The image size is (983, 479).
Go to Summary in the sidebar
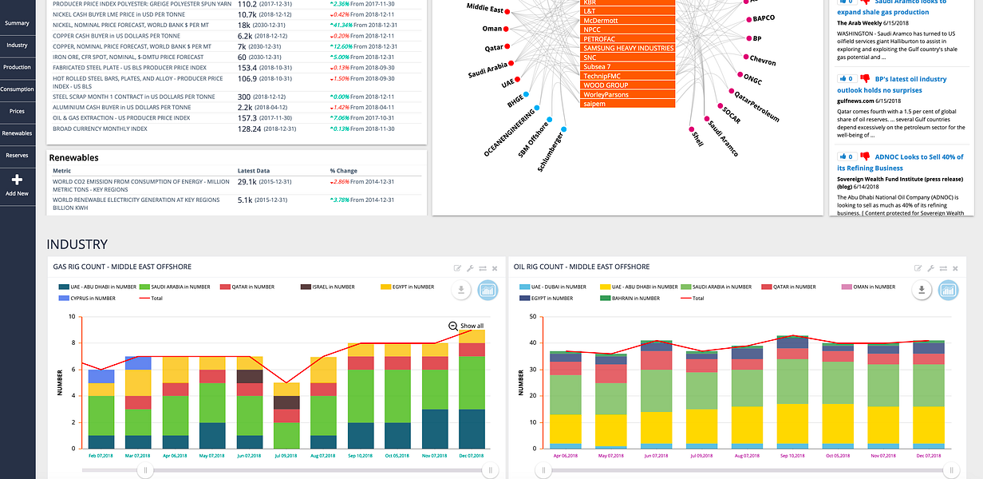click(17, 23)
